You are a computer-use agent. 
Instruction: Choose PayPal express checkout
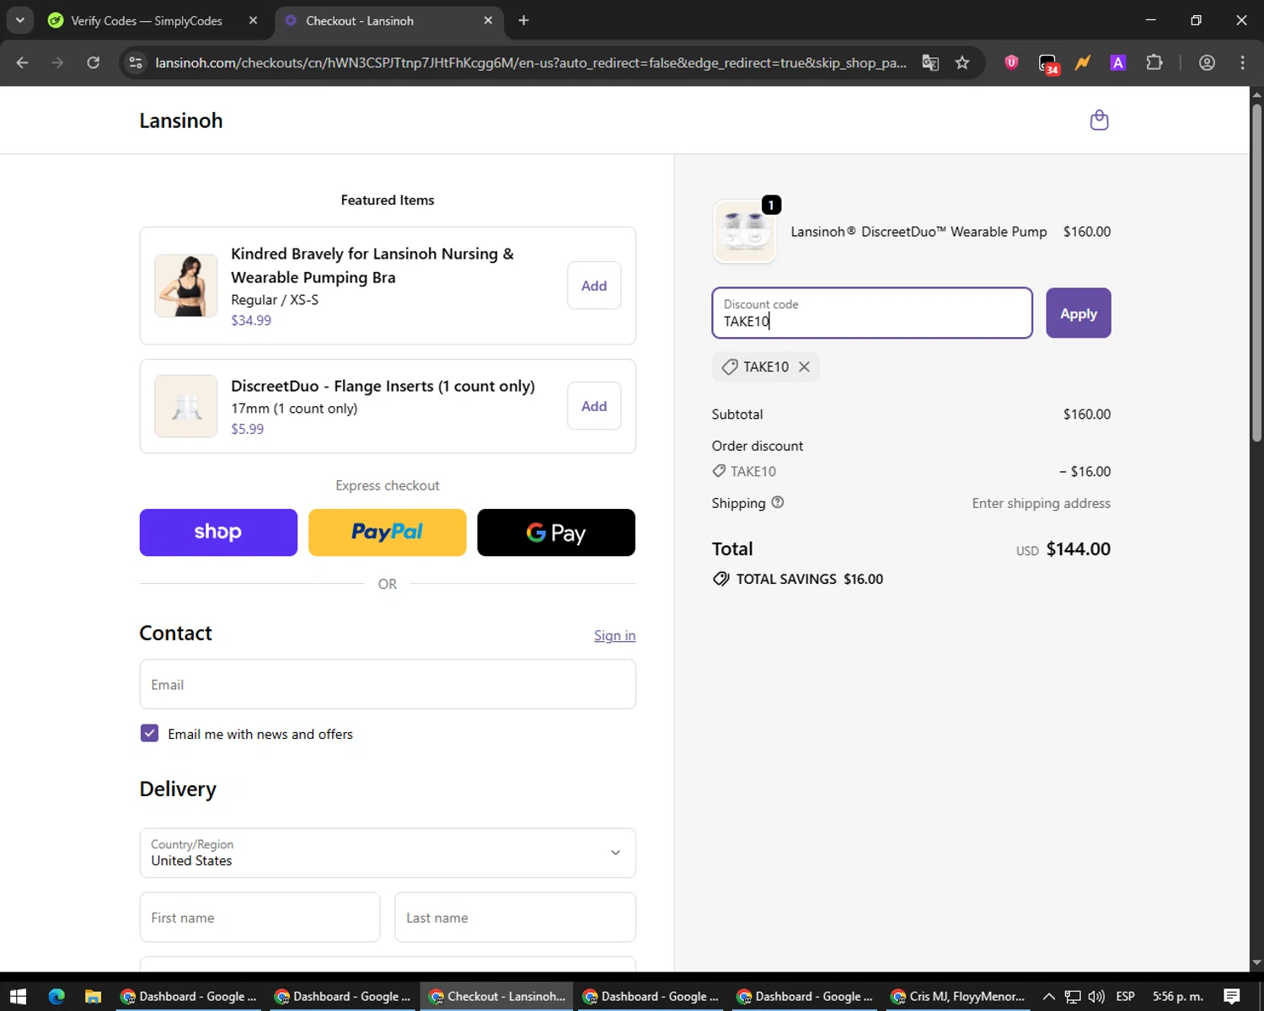(x=388, y=532)
